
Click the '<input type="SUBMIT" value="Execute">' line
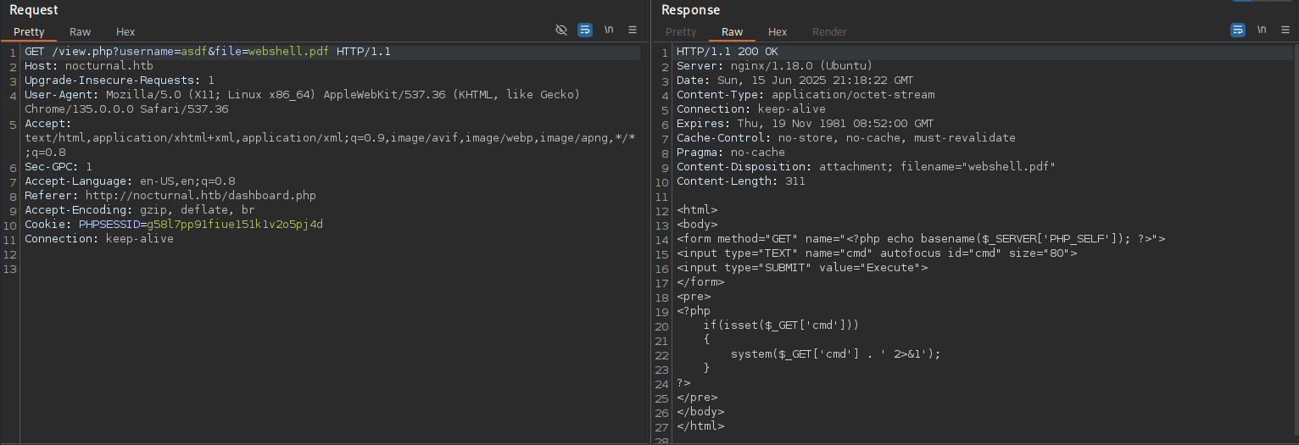[802, 268]
